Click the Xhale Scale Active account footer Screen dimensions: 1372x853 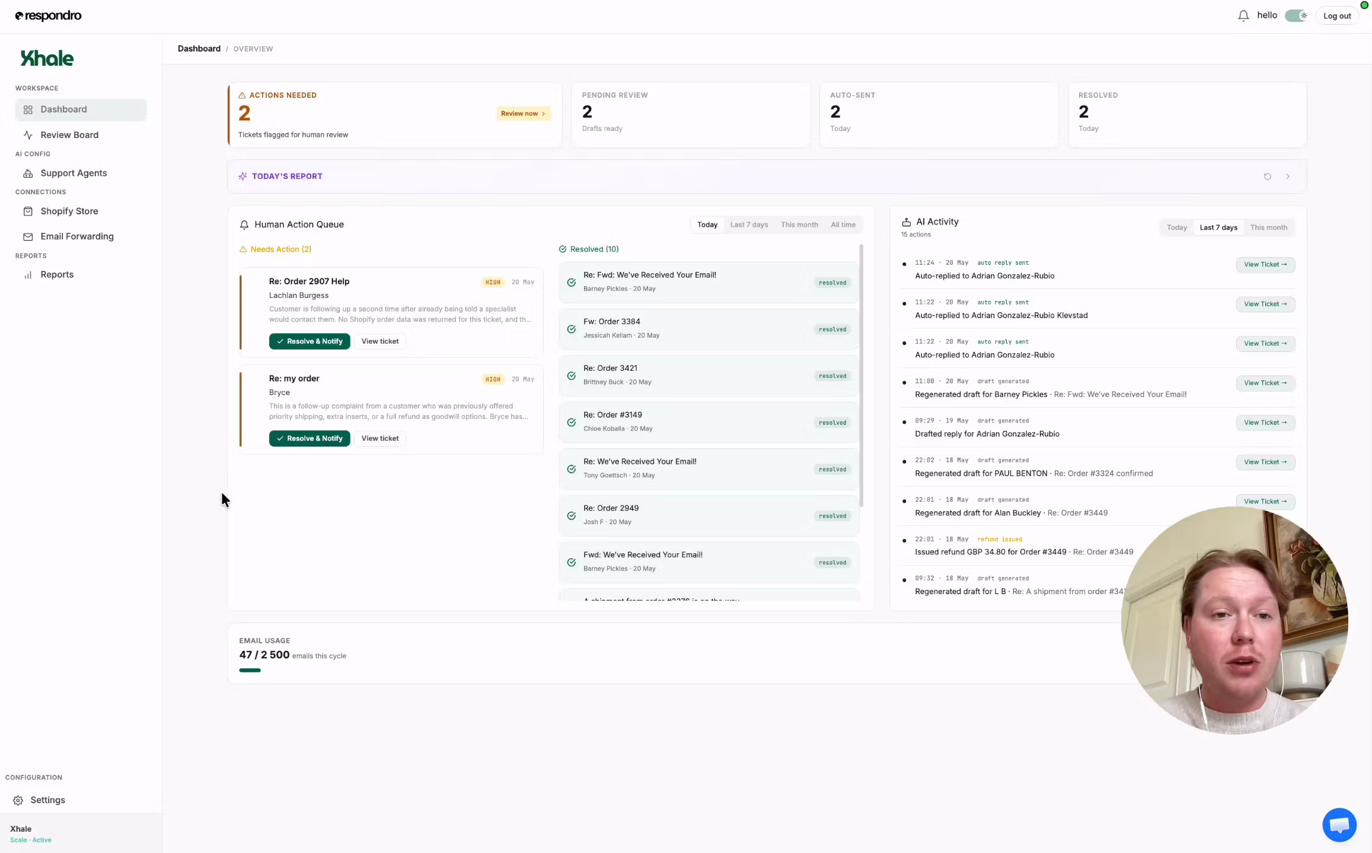coord(81,833)
